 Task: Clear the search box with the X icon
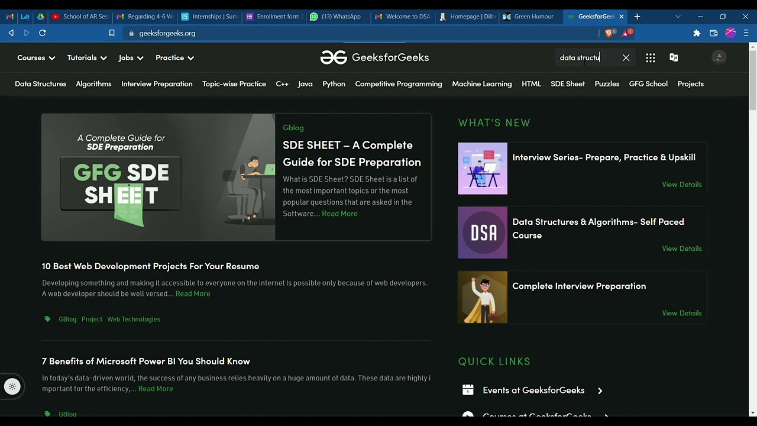click(x=626, y=57)
